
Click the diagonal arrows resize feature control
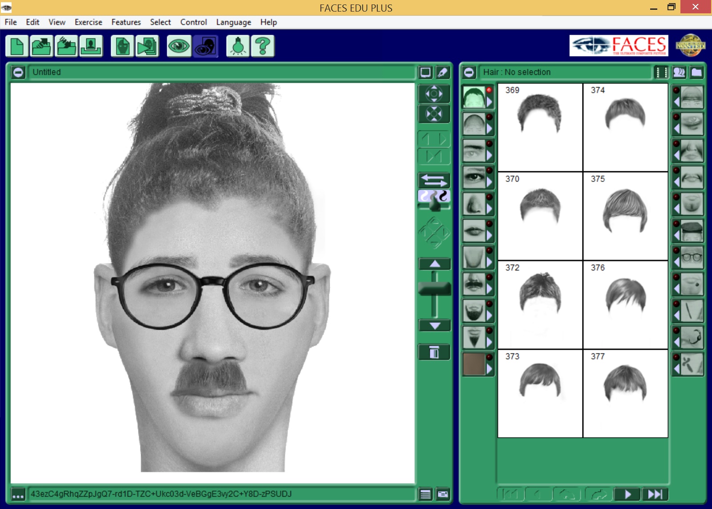click(434, 114)
